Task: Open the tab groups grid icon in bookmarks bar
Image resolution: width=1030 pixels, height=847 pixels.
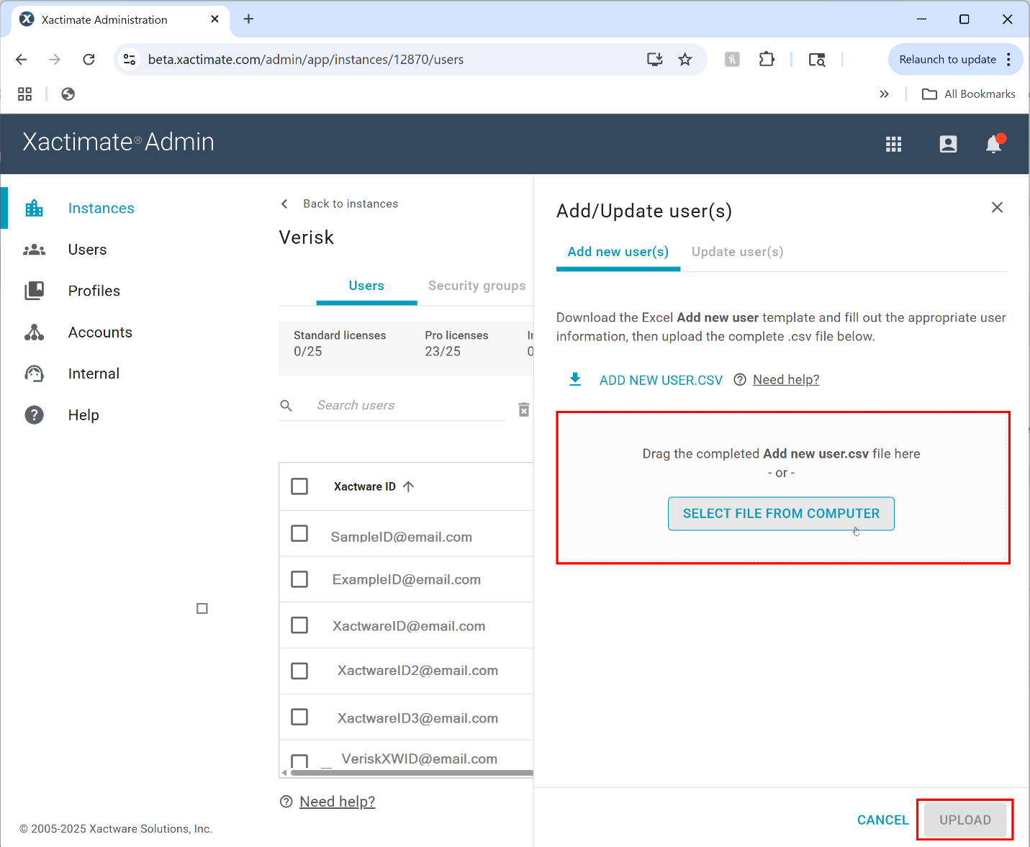Action: click(x=25, y=94)
